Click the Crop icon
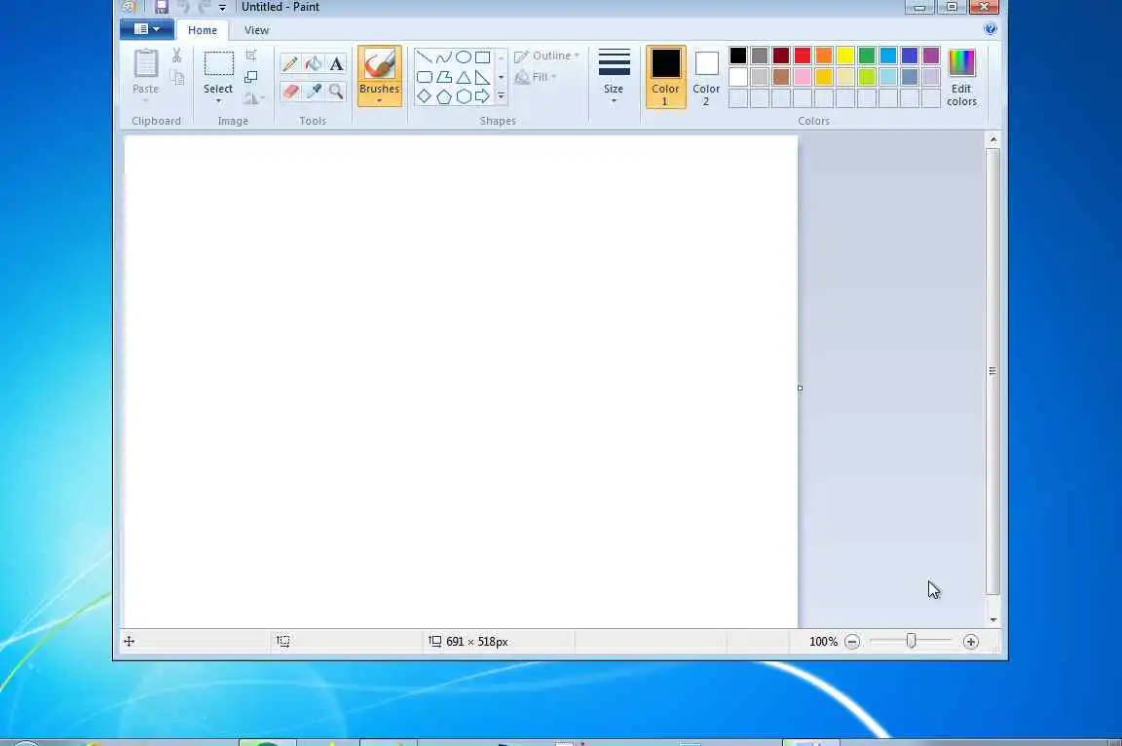 pyautogui.click(x=251, y=56)
